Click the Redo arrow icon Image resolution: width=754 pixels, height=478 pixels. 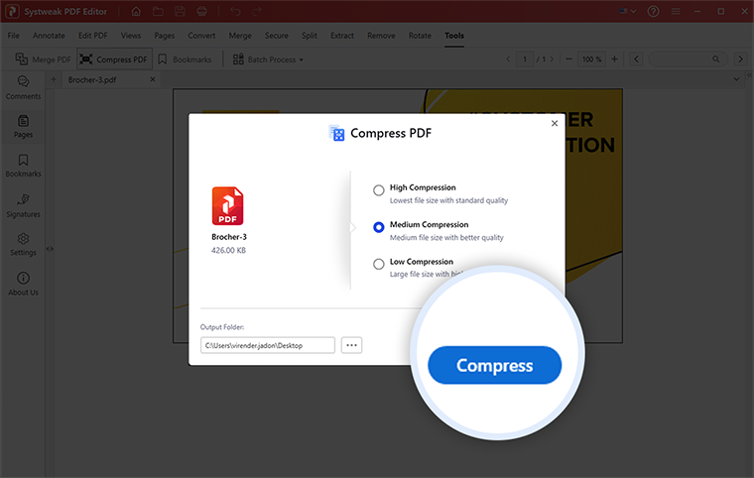pos(257,11)
